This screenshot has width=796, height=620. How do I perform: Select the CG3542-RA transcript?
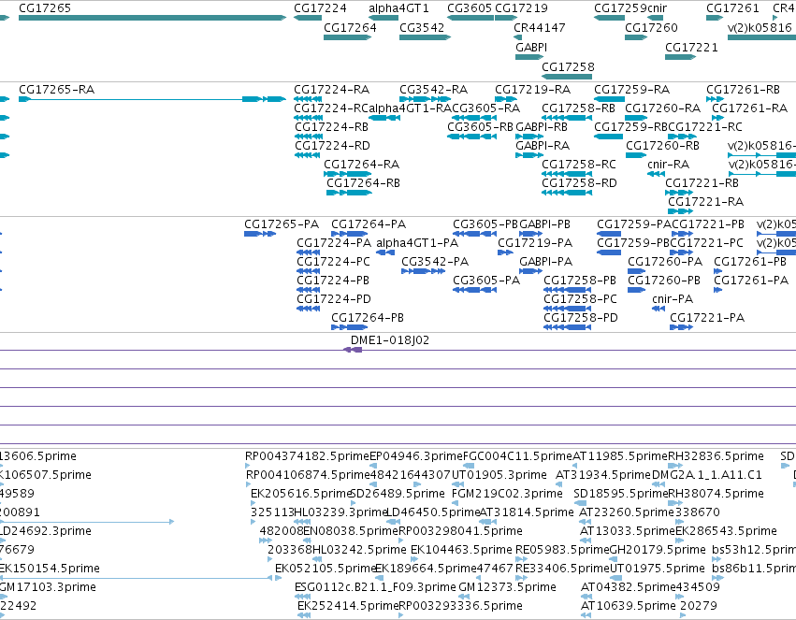coord(425,99)
